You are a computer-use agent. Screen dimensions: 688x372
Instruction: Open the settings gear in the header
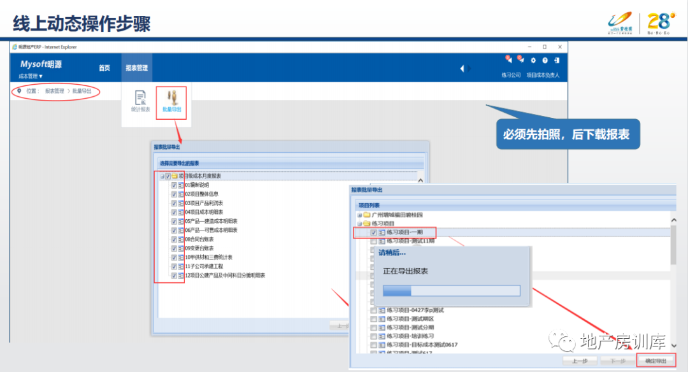(533, 61)
